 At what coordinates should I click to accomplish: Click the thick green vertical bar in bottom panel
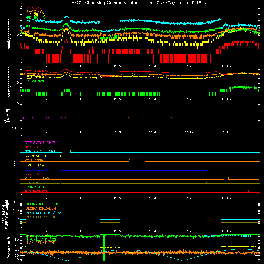(104, 247)
